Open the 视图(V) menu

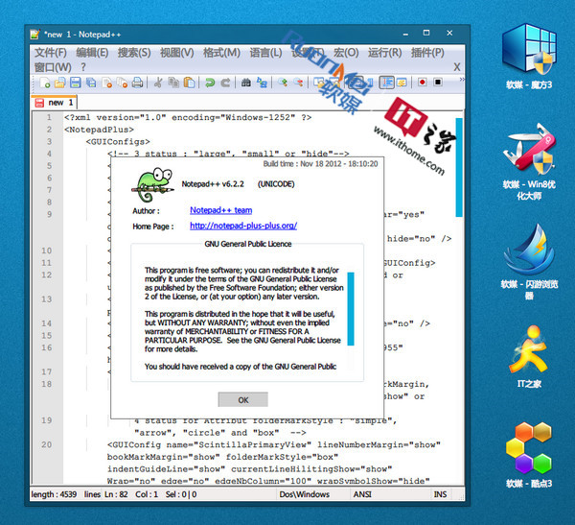pyautogui.click(x=176, y=53)
